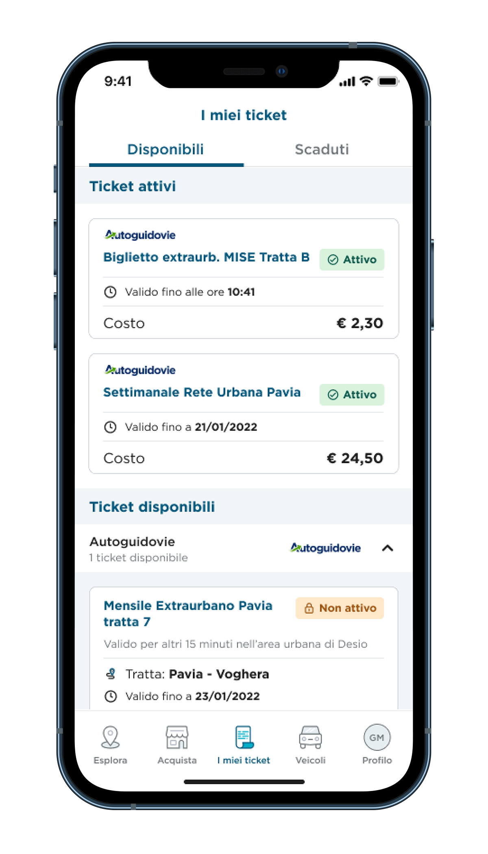This screenshot has height=854, width=488.
Task: Switch to the Scaduti tab
Action: 322,149
